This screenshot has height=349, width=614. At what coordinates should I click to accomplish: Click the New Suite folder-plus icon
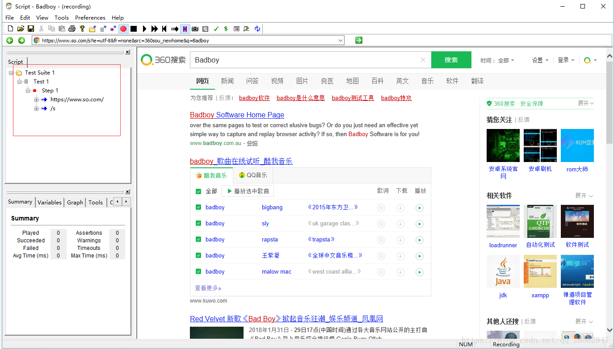coord(93,29)
